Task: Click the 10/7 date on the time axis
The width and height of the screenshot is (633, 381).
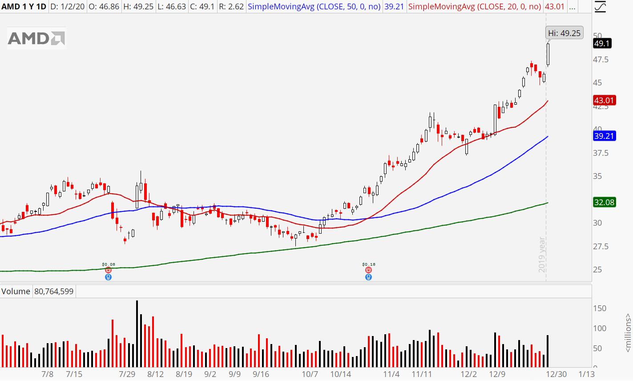Action: 310,374
